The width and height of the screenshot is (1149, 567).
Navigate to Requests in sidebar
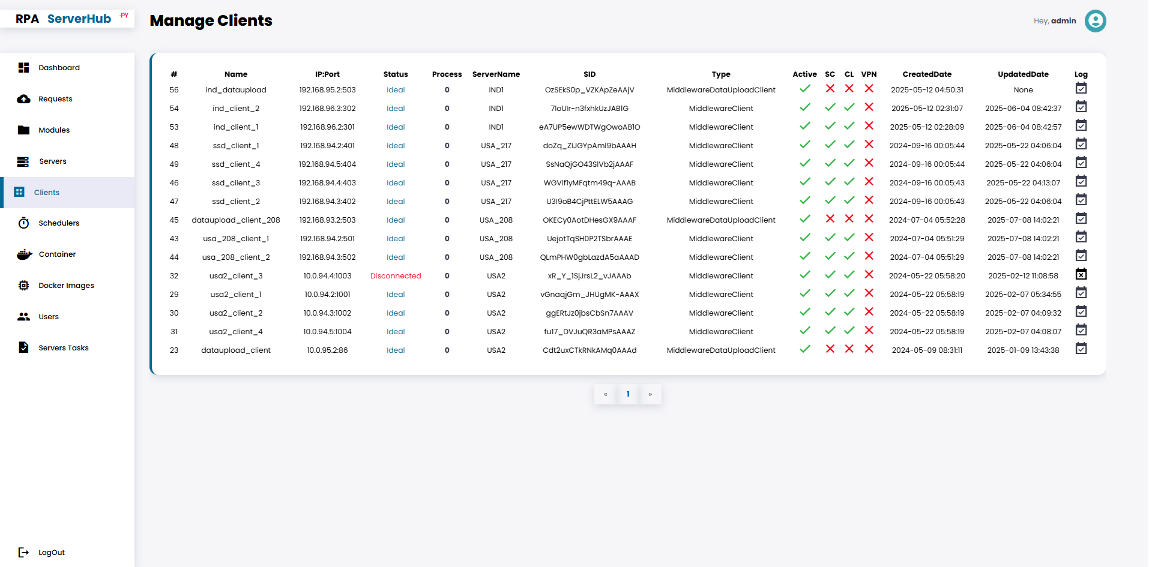tap(55, 99)
